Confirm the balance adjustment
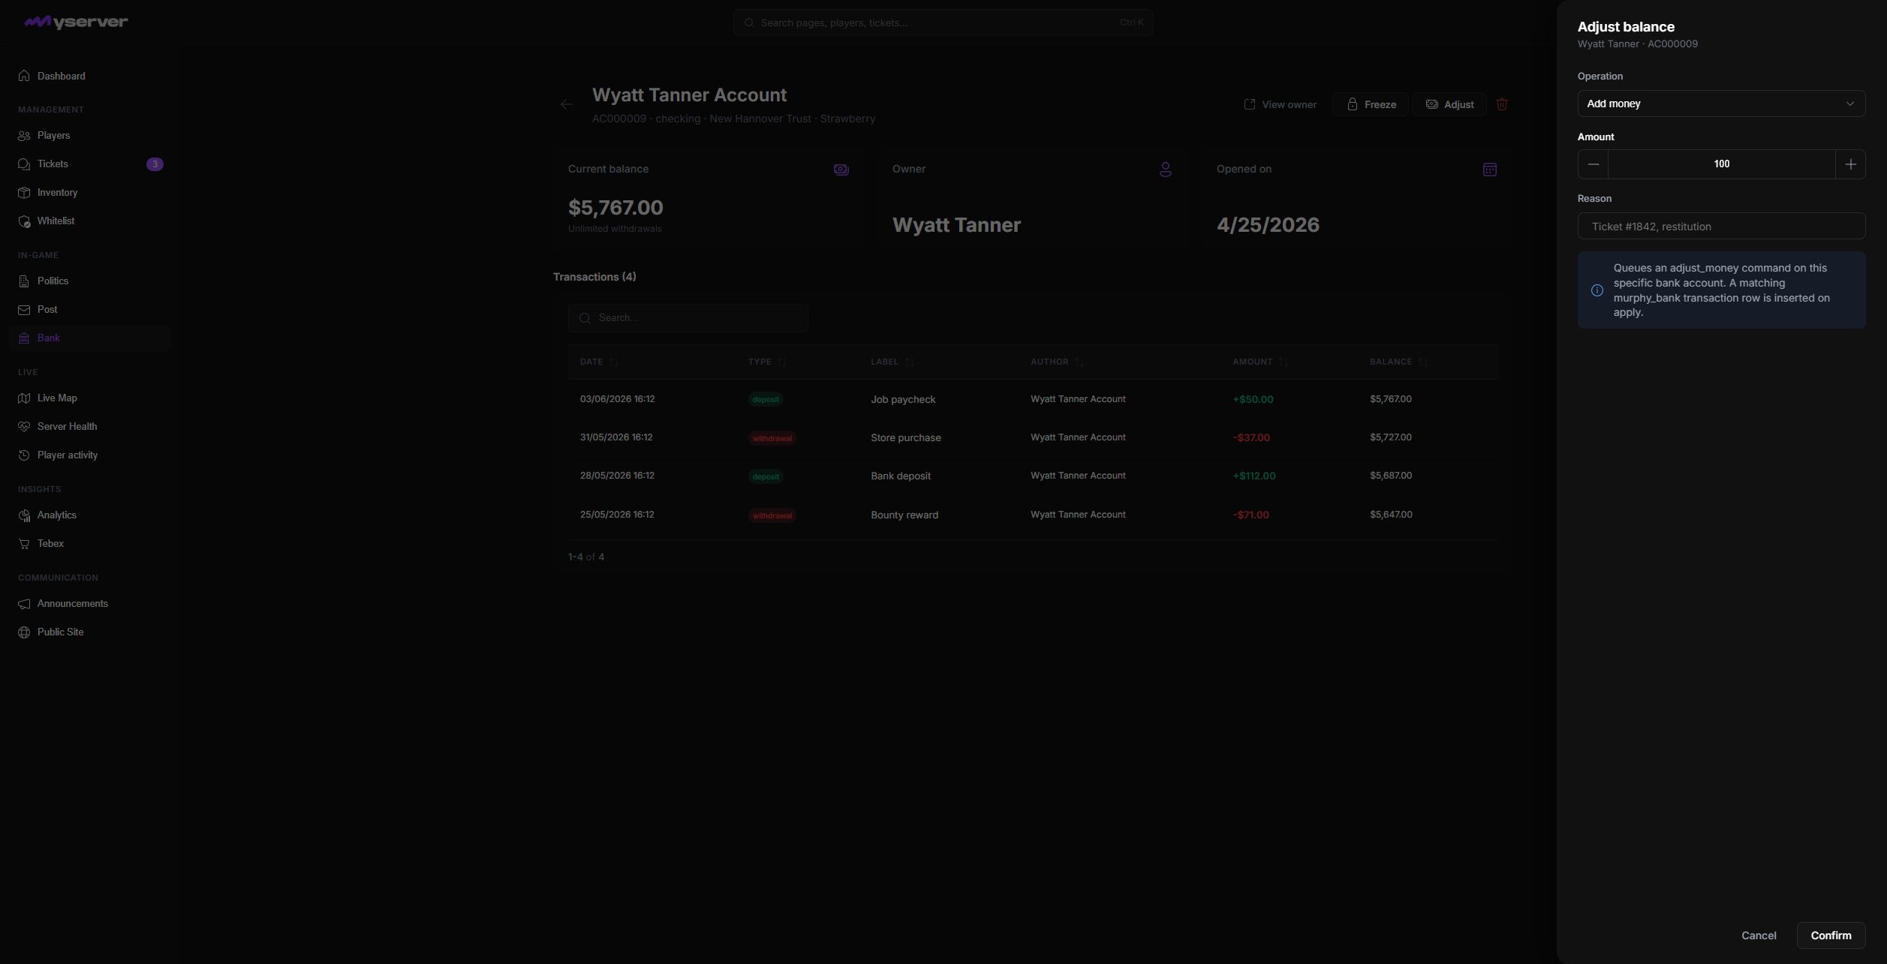 (1831, 935)
